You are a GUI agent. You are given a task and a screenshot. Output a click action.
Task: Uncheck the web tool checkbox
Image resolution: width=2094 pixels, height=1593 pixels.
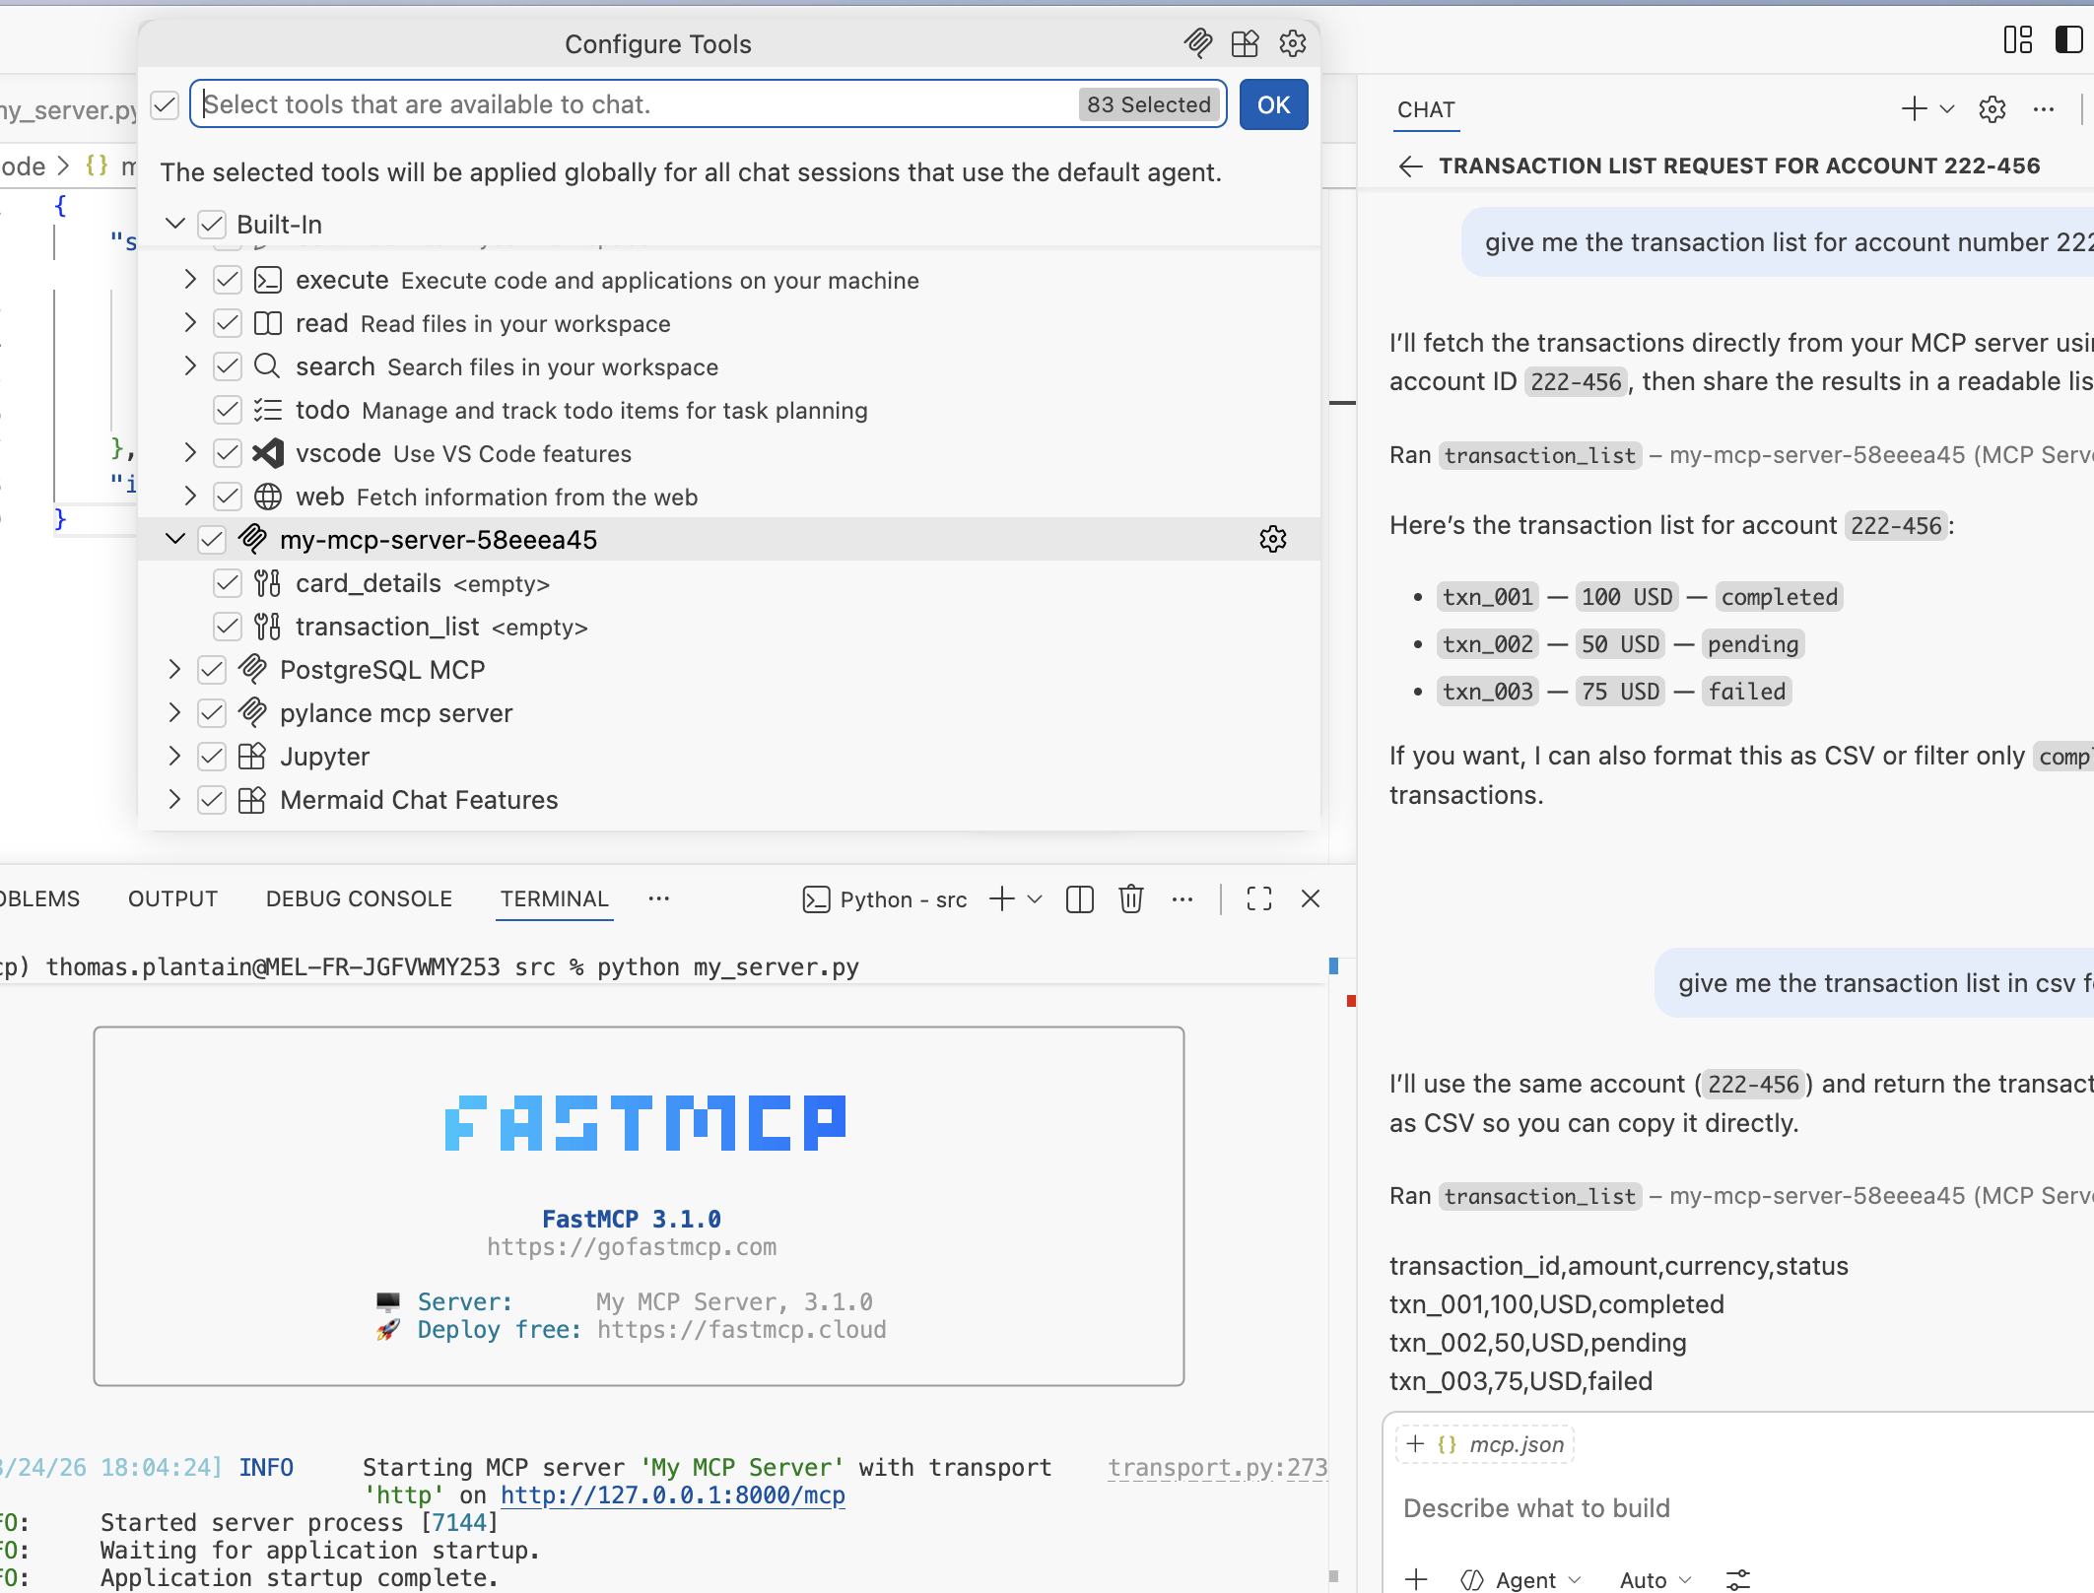coord(228,497)
